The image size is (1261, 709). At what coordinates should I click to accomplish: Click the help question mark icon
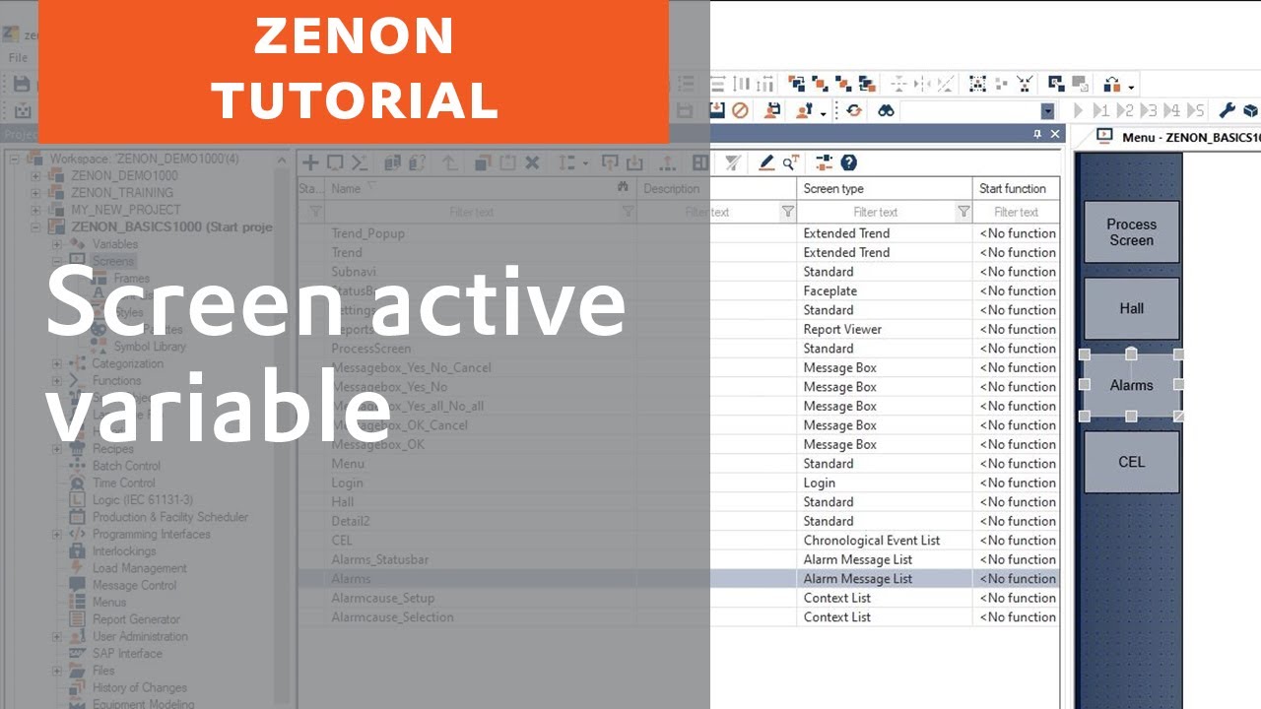coord(849,161)
